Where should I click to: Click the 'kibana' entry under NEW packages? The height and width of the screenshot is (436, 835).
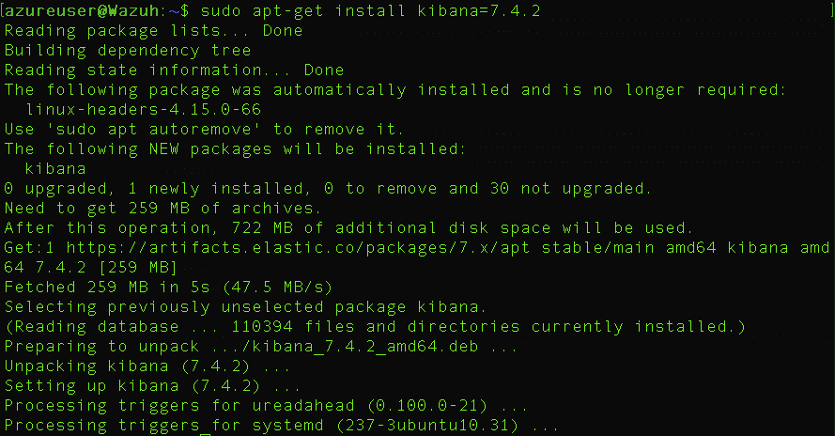(x=55, y=168)
